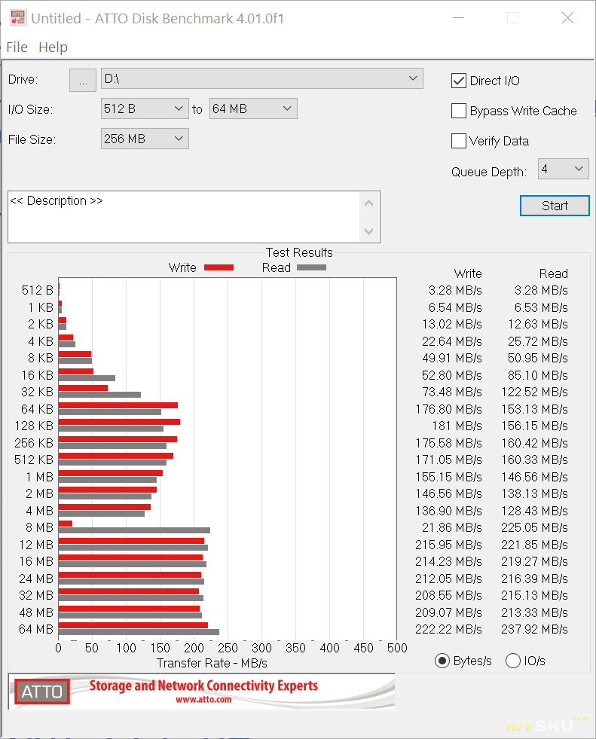Start the benchmark with Start button
596x739 pixels.
(x=555, y=206)
